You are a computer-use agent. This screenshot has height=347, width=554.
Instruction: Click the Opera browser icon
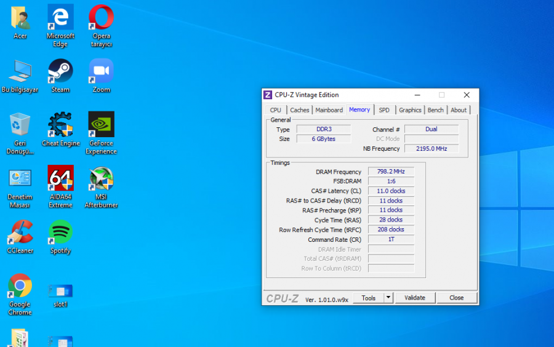101,18
